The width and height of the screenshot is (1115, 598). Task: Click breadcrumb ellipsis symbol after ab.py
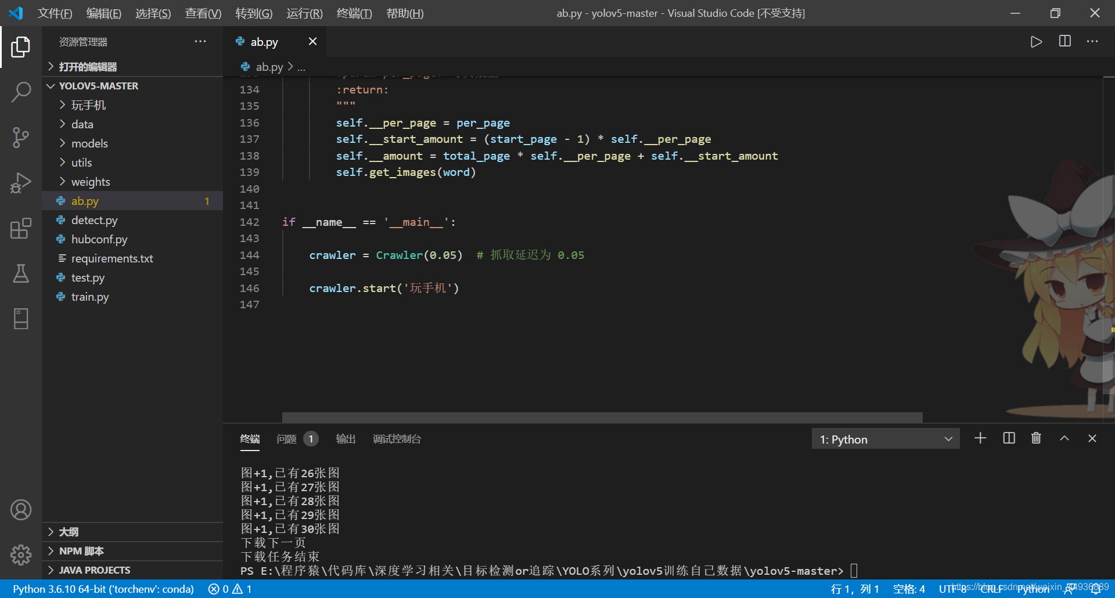[x=301, y=67]
